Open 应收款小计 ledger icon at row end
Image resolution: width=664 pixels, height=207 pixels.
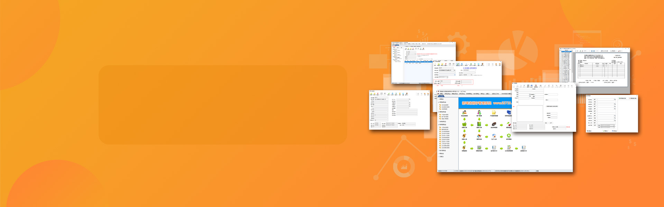point(524,147)
